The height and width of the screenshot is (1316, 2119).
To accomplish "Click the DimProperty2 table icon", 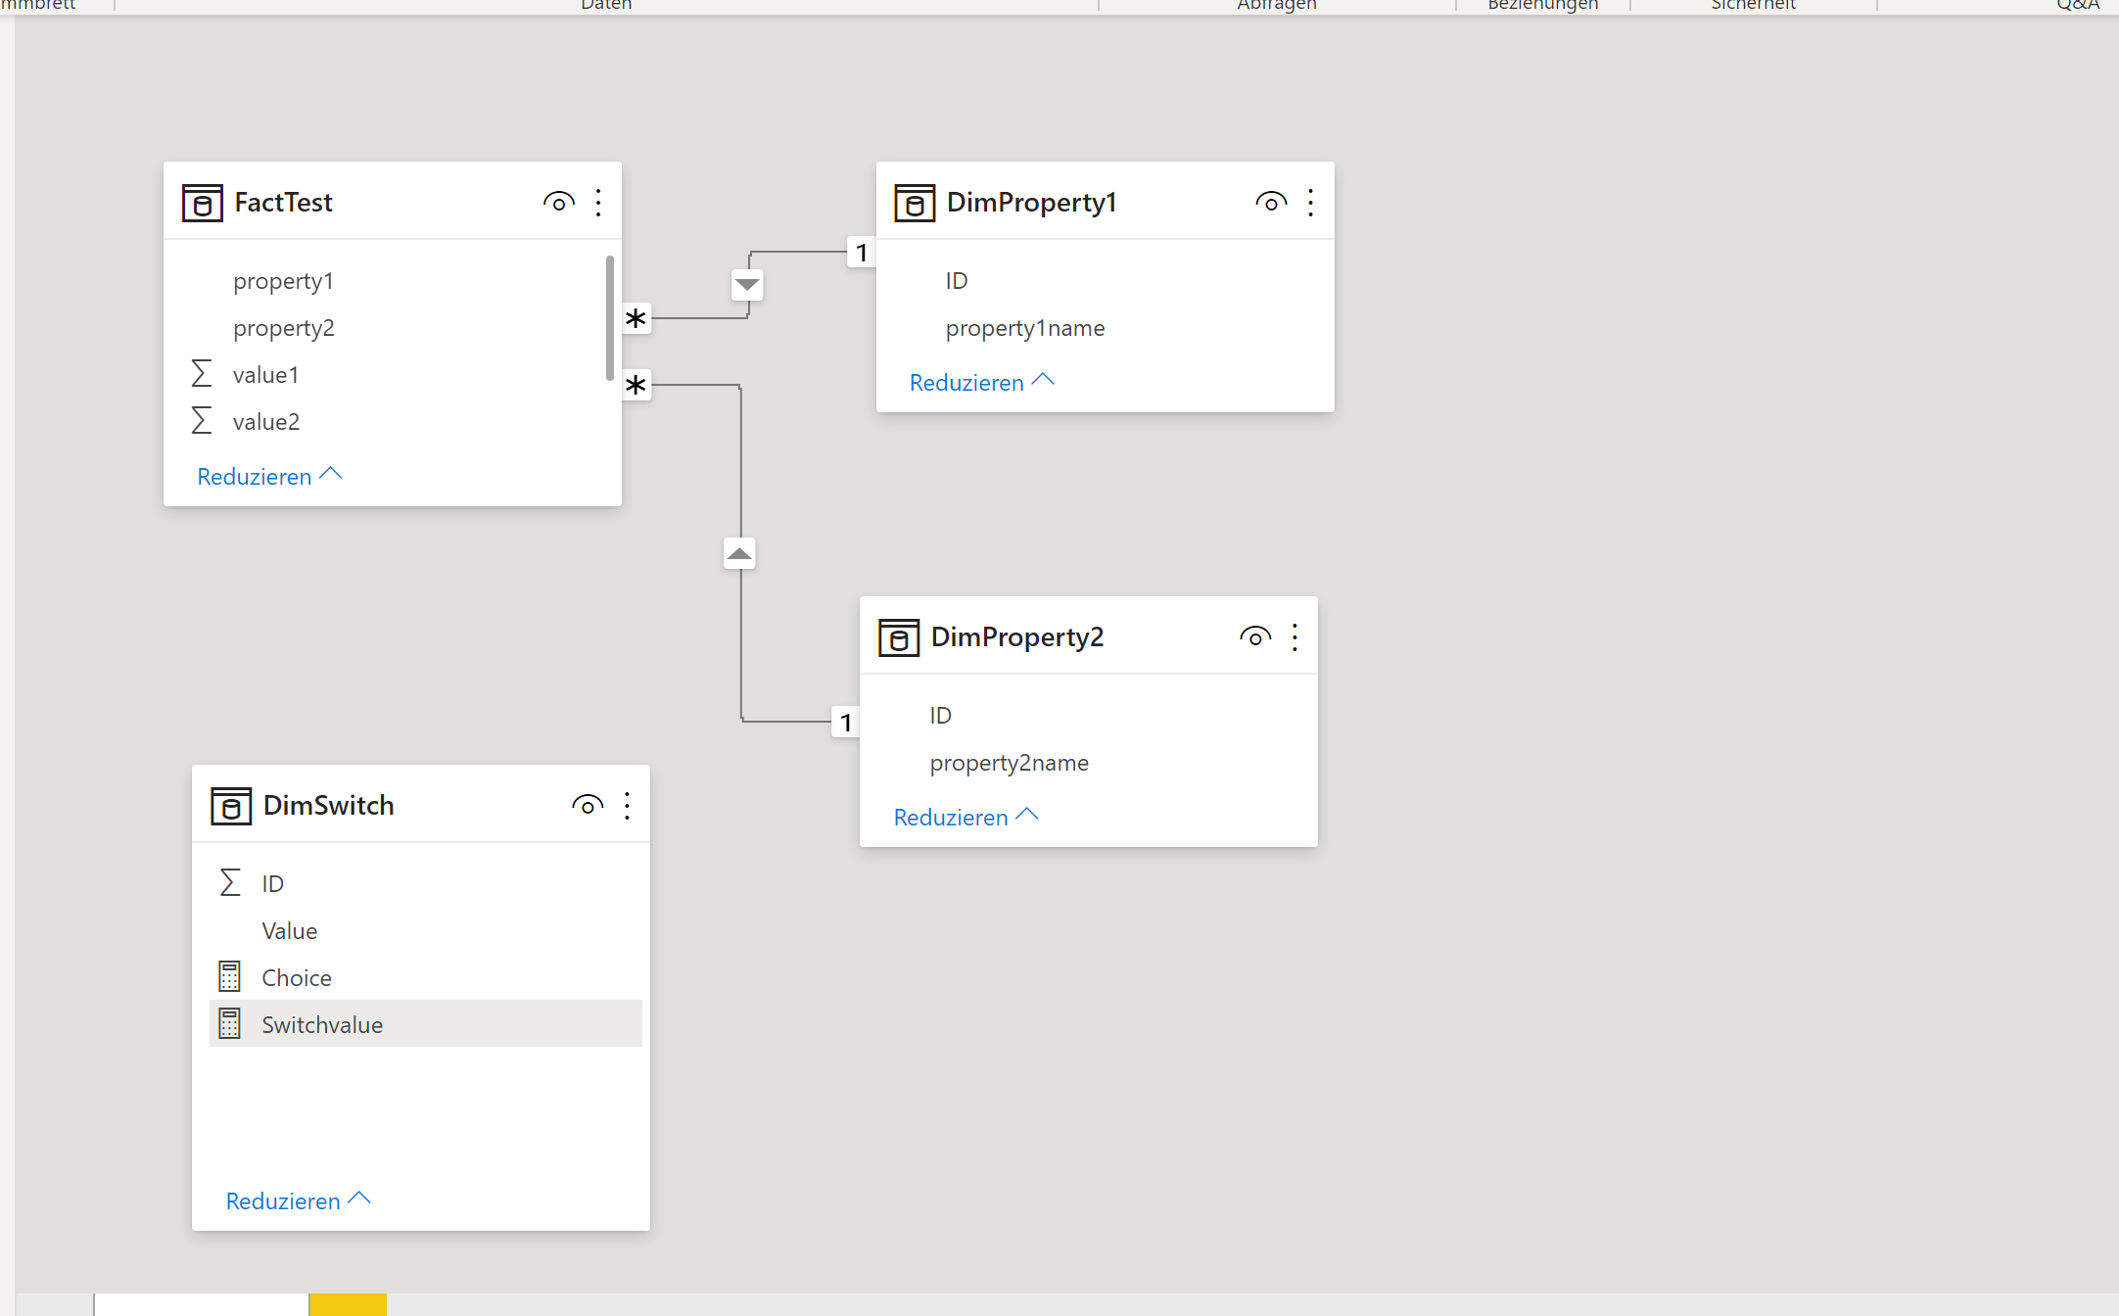I will (x=899, y=637).
